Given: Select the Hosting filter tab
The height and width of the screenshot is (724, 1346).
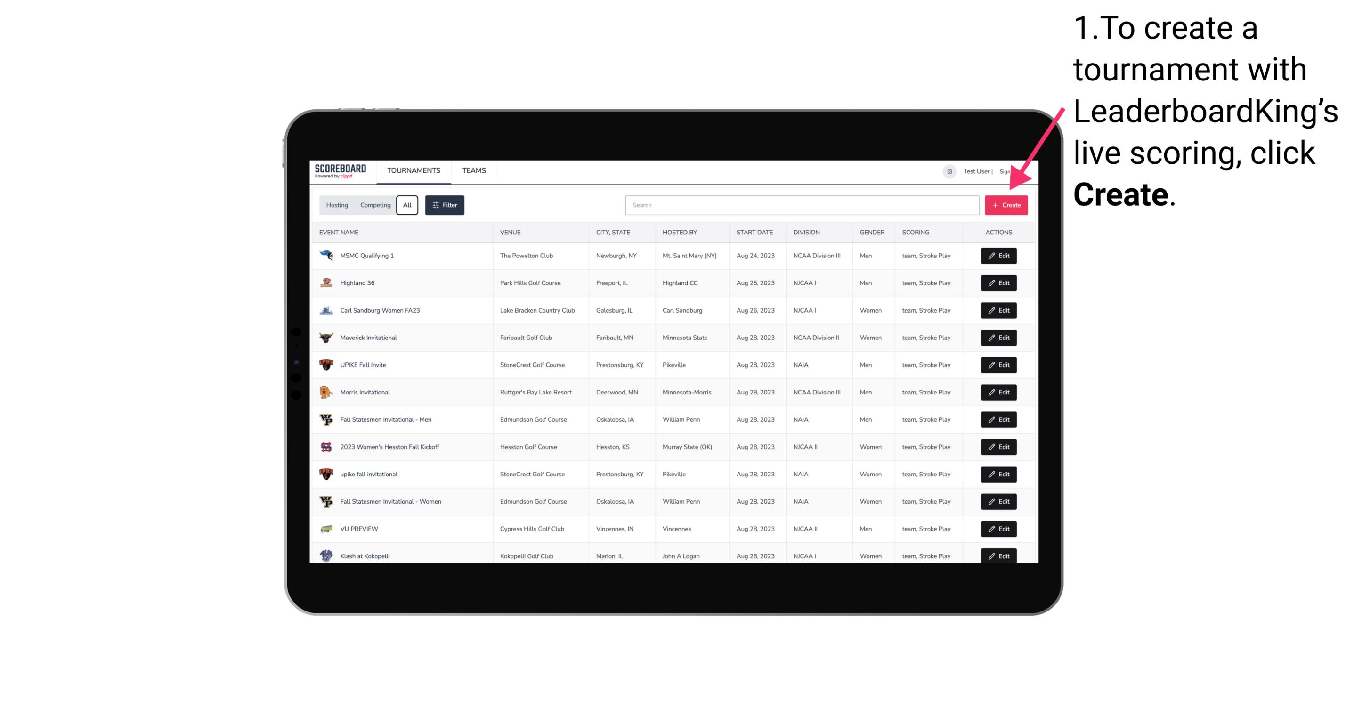Looking at the screenshot, I should point(337,205).
